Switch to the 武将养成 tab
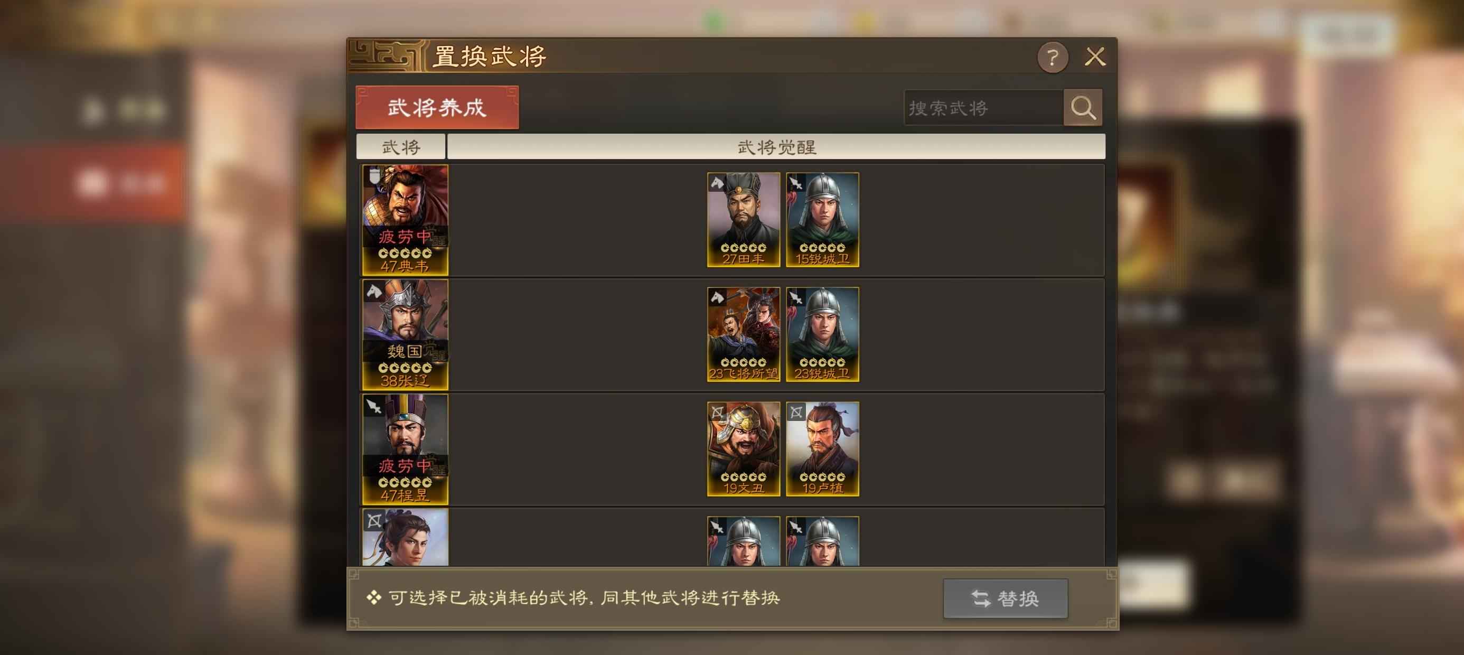The width and height of the screenshot is (1464, 655). (x=437, y=107)
